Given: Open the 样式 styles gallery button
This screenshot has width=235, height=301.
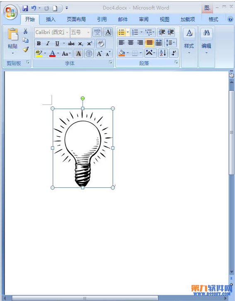Looking at the screenshot, I should [x=189, y=41].
